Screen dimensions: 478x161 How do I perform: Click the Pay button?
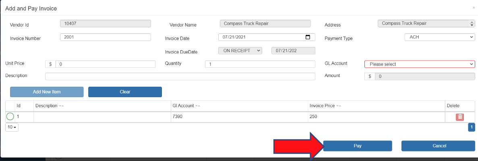tap(357, 146)
